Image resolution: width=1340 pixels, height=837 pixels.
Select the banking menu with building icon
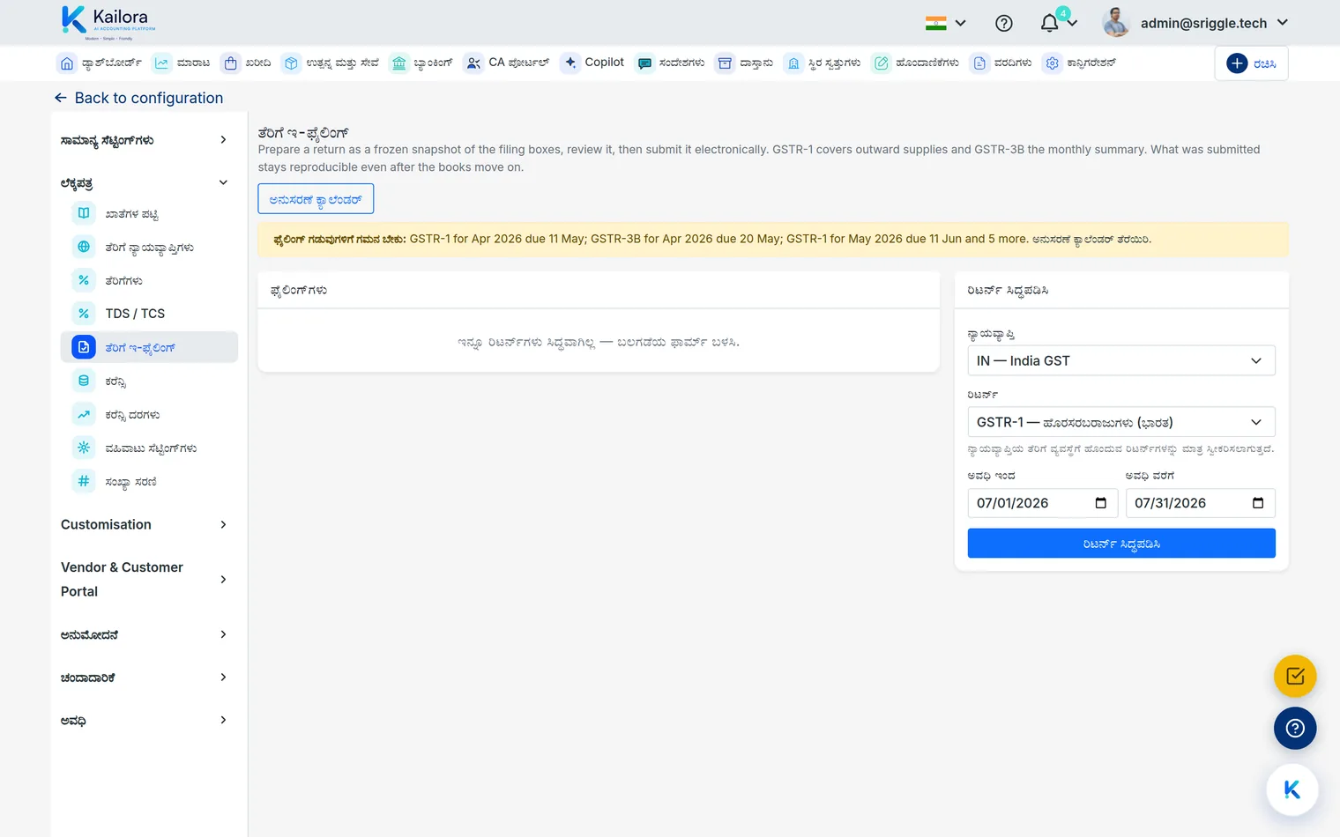(x=421, y=63)
